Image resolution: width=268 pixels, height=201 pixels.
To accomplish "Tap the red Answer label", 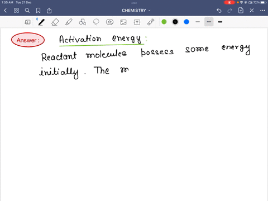I will tap(28, 40).
